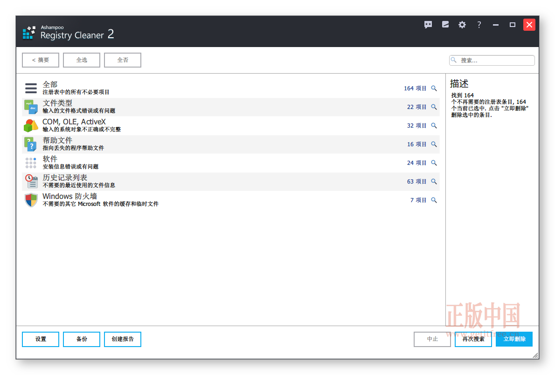The image size is (555, 375).
Task: Open settings gear icon in title bar
Action: 462,25
